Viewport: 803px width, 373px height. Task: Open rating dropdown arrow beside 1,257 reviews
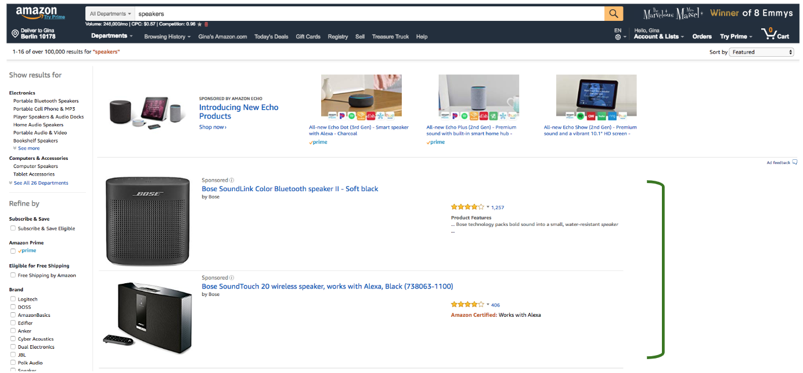488,207
